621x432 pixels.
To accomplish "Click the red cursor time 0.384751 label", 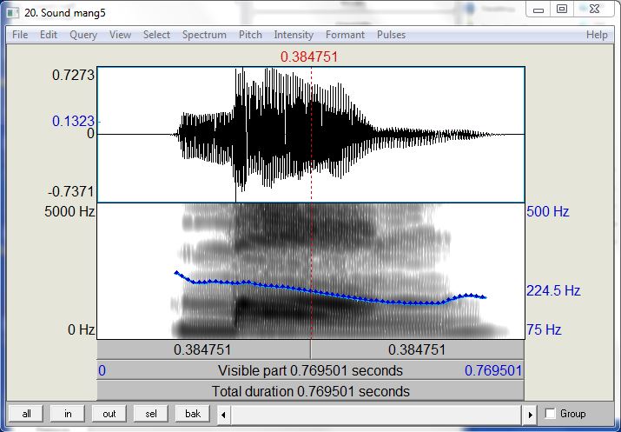I will pos(309,56).
